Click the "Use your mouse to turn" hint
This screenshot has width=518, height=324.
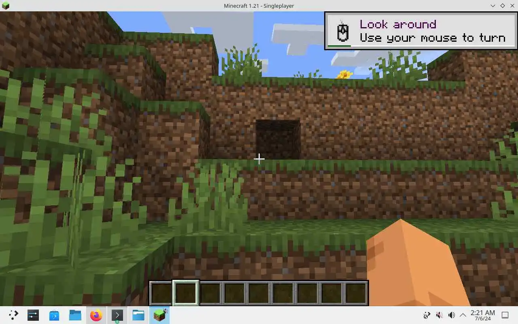coord(433,38)
